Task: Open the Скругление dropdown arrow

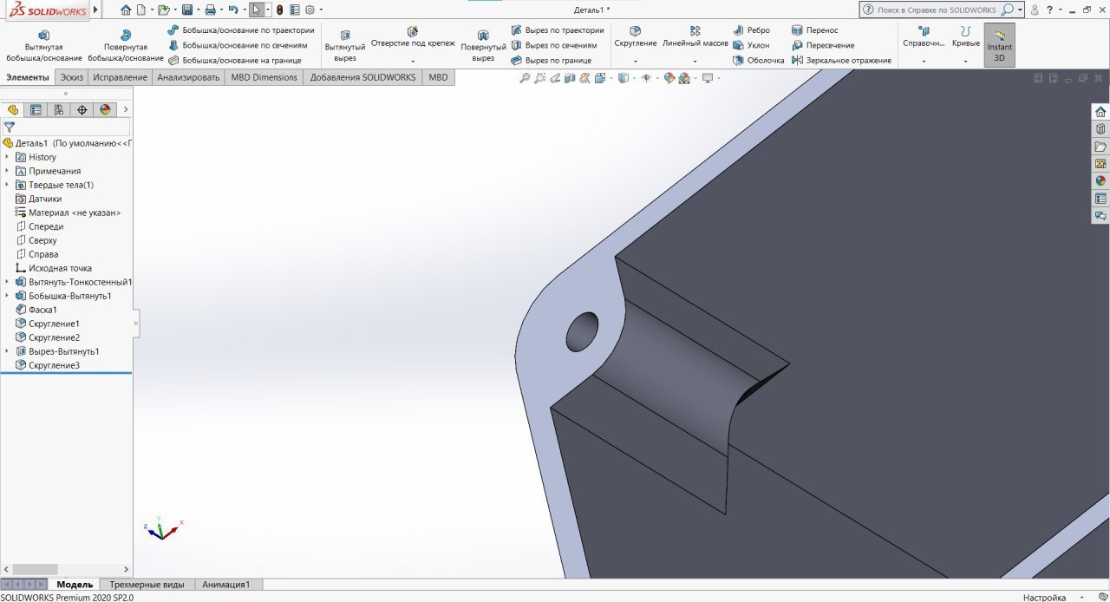Action: tap(636, 62)
